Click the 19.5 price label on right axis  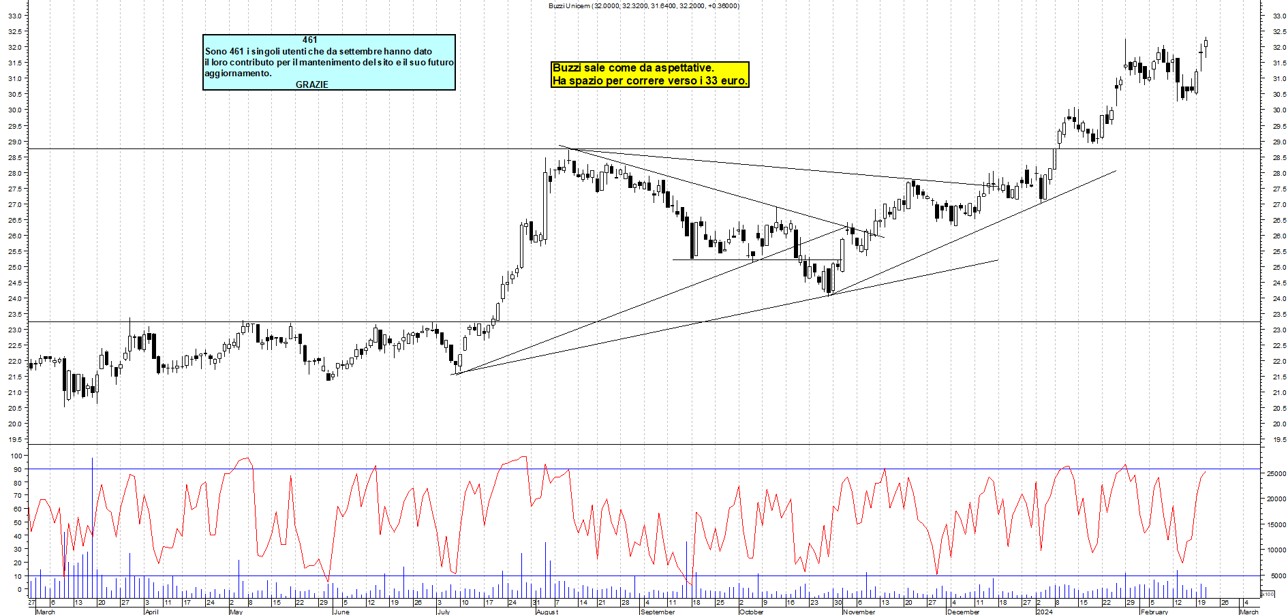click(1279, 439)
